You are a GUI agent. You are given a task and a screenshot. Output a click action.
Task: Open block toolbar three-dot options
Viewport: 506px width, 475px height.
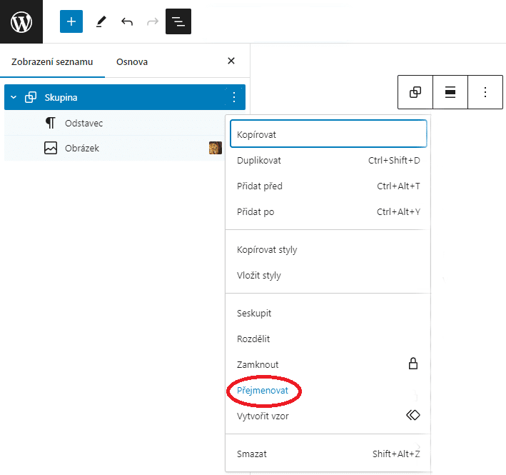click(485, 92)
